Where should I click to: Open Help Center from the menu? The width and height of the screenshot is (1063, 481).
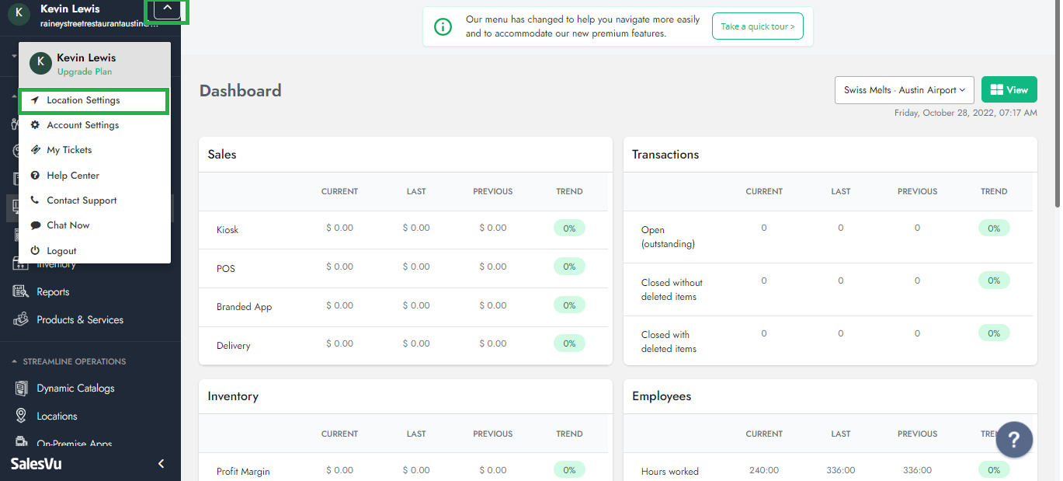72,176
